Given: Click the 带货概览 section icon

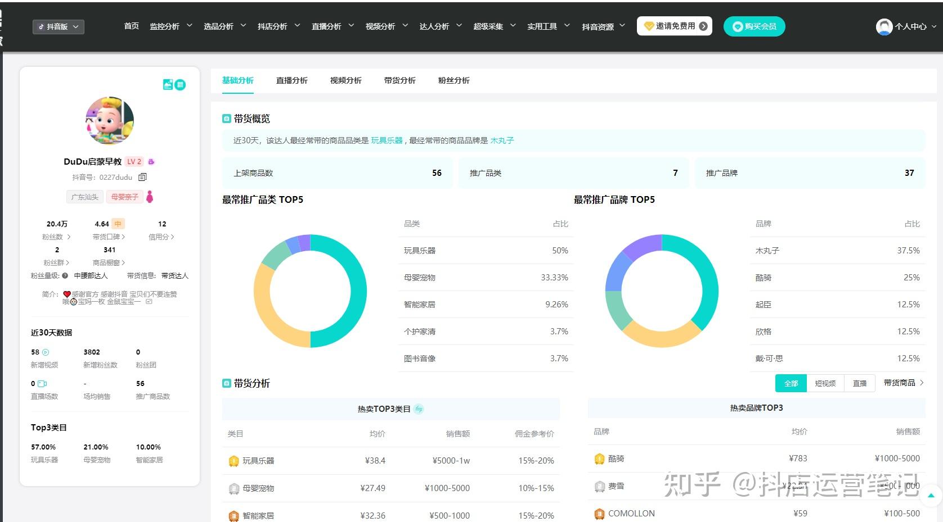Looking at the screenshot, I should [227, 119].
